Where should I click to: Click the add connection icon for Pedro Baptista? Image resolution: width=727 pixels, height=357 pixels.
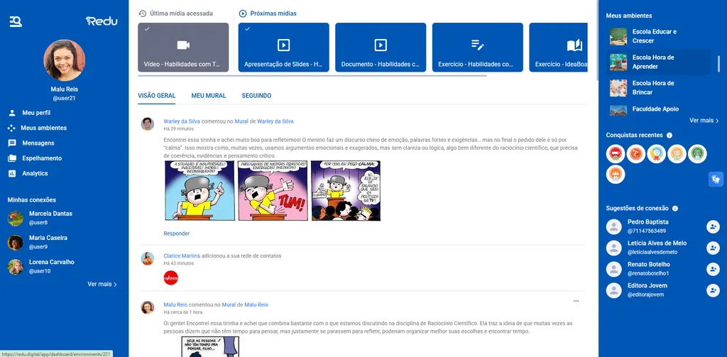pyautogui.click(x=713, y=226)
